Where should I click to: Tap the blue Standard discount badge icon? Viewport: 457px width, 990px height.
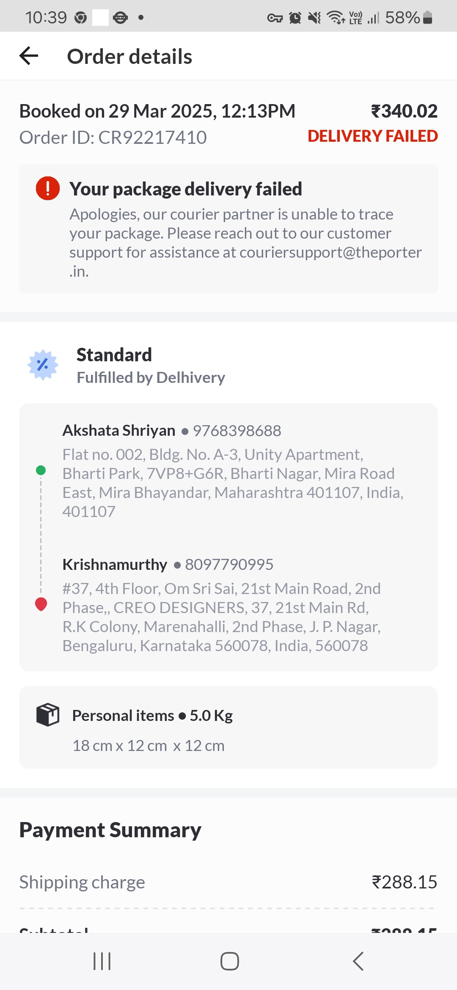coord(43,365)
